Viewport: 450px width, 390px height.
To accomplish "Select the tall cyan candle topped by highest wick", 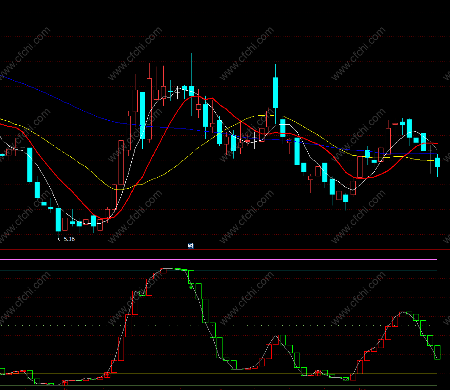I will [191, 91].
